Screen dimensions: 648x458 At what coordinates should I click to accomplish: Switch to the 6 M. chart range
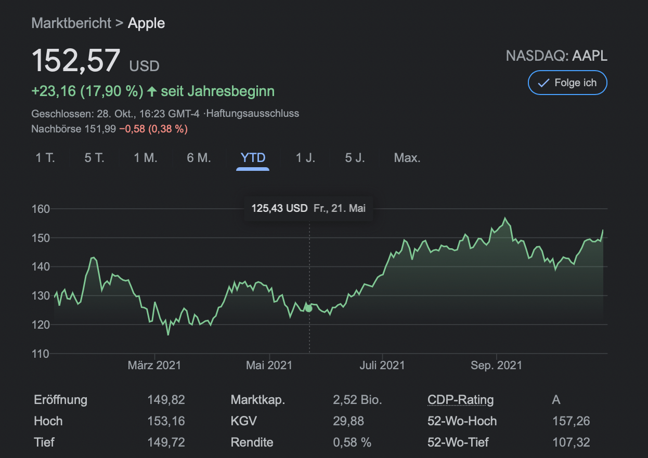click(x=199, y=158)
